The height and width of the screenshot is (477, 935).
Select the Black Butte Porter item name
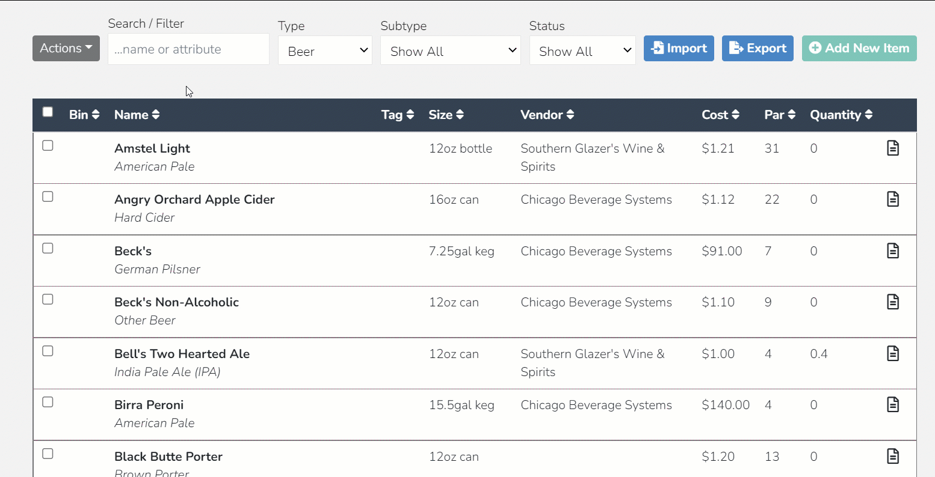point(168,457)
